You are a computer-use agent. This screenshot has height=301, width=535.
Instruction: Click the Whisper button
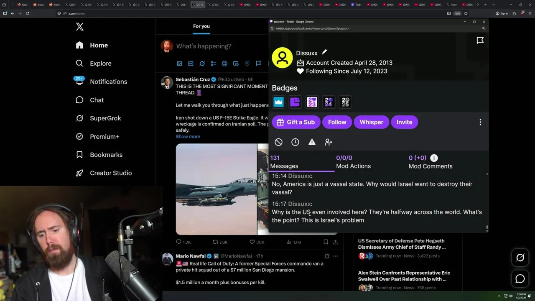[x=372, y=122]
